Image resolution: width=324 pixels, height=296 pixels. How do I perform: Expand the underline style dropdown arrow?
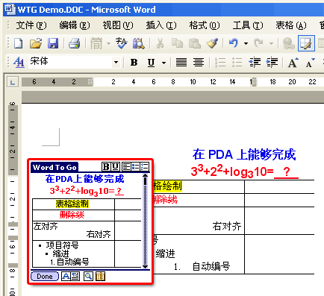[x=163, y=63]
